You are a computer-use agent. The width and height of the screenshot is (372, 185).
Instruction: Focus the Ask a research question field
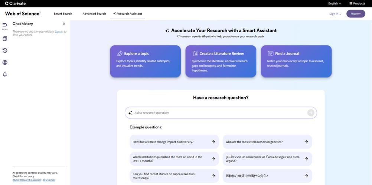click(x=221, y=113)
